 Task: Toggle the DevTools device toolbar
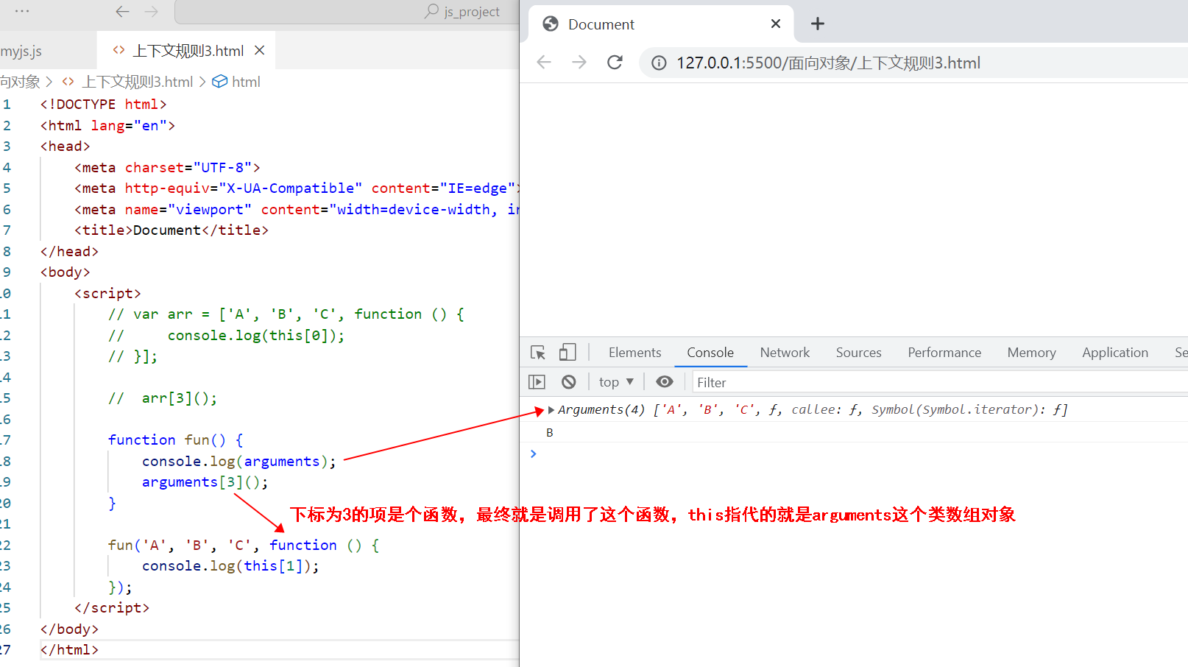pyautogui.click(x=567, y=353)
